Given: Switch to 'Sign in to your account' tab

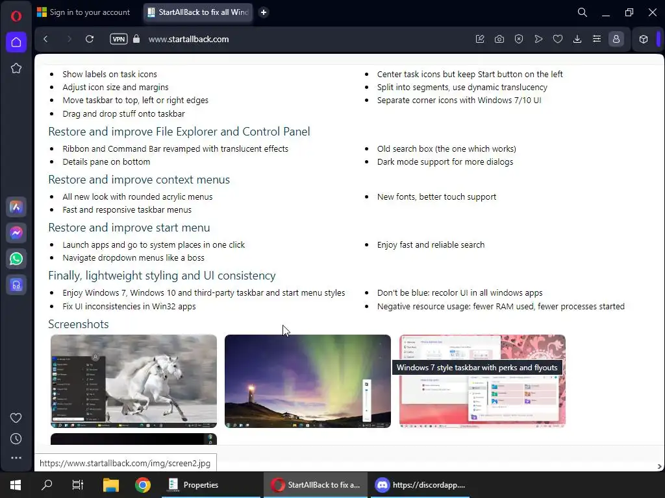Looking at the screenshot, I should point(84,12).
